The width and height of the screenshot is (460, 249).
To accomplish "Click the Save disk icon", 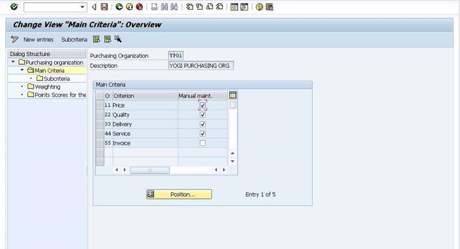I will 104,7.
